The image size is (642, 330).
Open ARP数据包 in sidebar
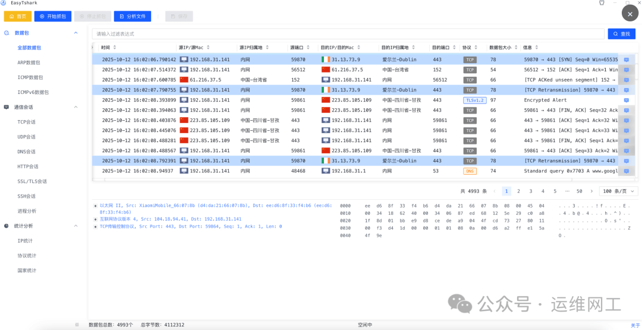[x=29, y=62]
